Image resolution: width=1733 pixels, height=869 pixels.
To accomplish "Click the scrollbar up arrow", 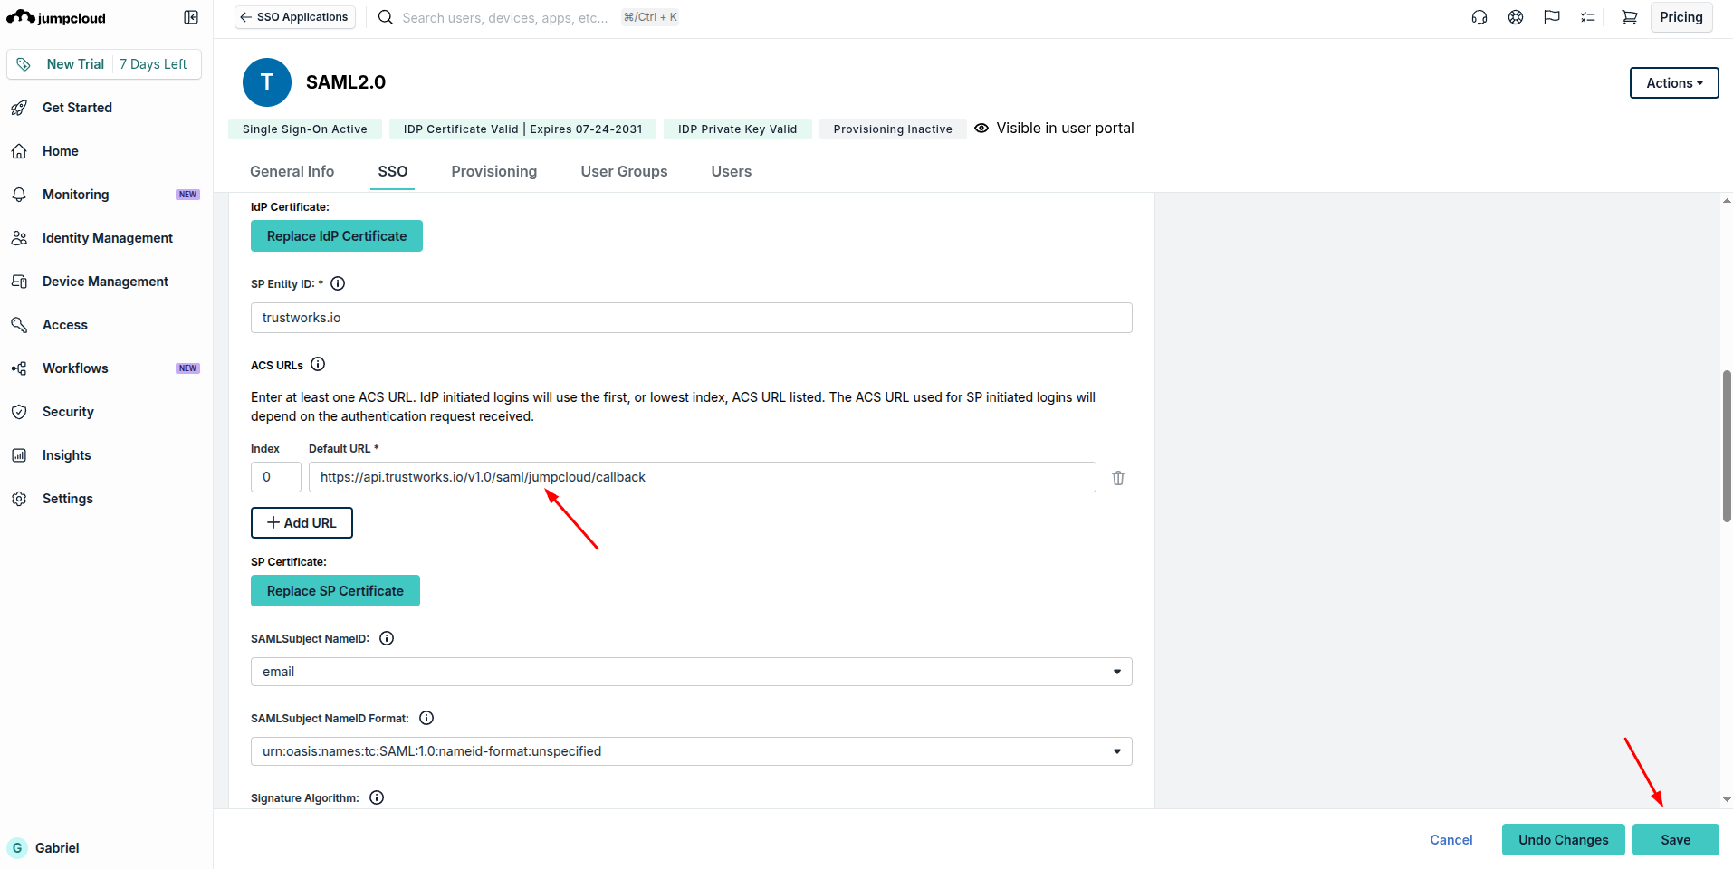I will (1727, 200).
